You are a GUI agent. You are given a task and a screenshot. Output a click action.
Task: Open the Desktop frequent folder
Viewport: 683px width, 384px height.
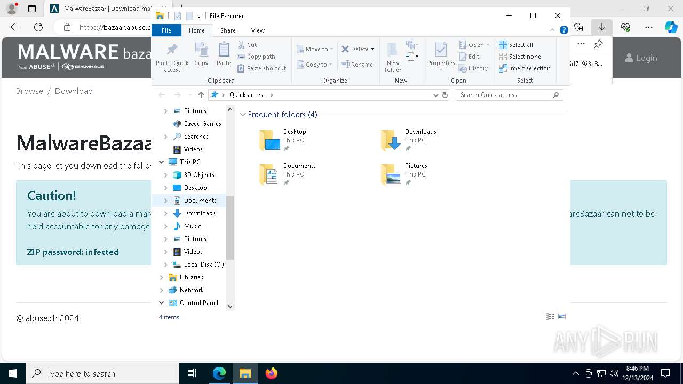[283, 140]
